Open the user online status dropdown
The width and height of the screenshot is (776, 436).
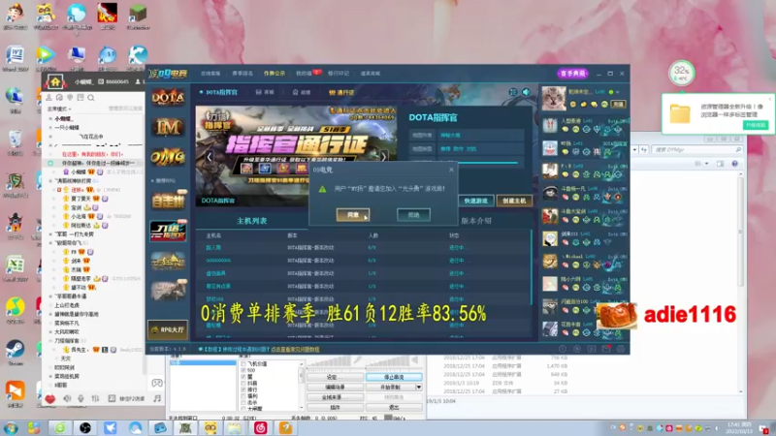click(x=617, y=92)
